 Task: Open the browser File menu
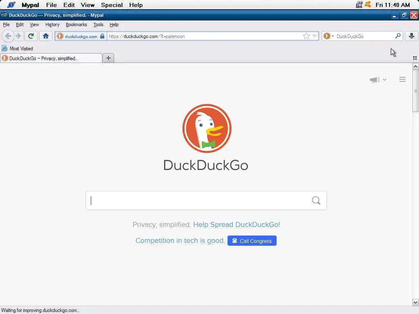pyautogui.click(x=6, y=25)
